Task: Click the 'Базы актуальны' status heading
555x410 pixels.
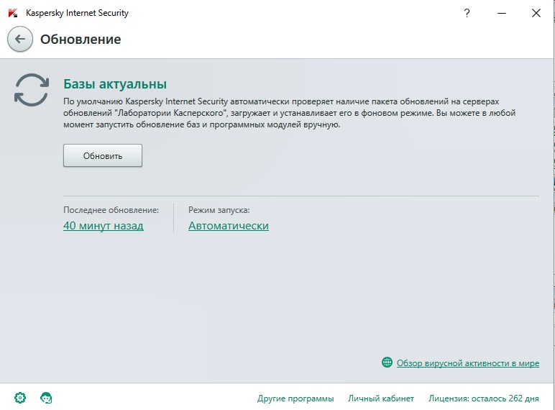Action: coord(115,84)
